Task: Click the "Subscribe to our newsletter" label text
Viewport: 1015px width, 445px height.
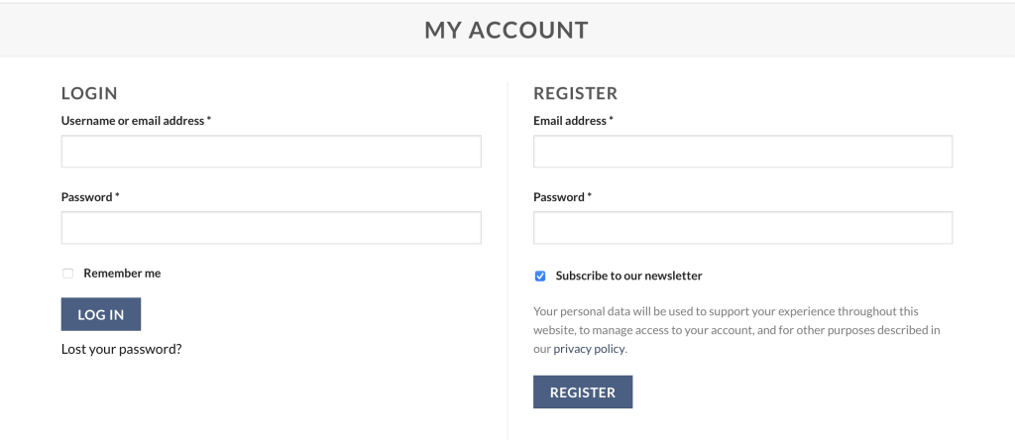Action: click(628, 277)
